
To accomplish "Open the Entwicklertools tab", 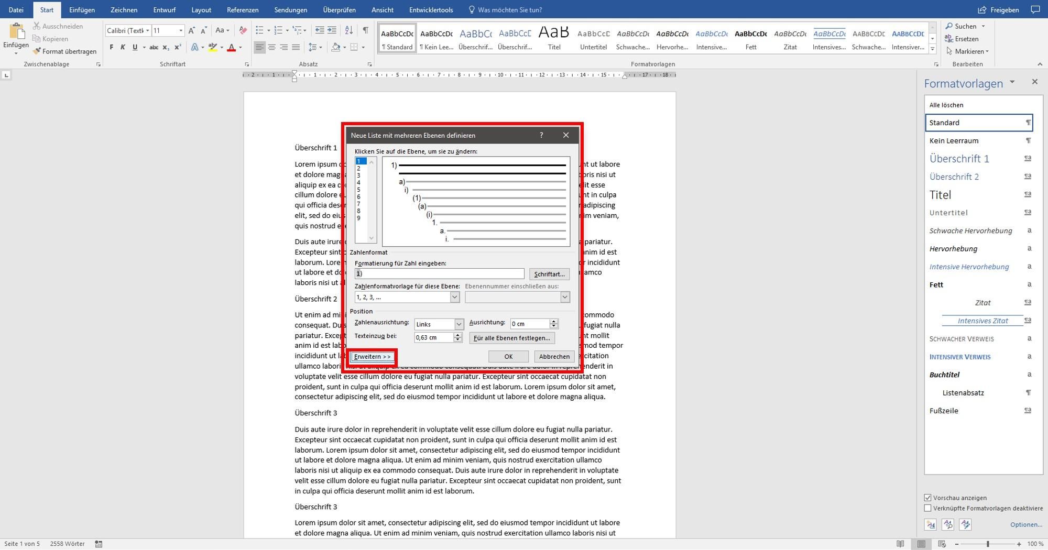I will [x=431, y=10].
